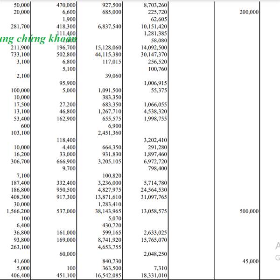Select the value 1,066,055
Viewport: 280px width, 280px height.
(155, 105)
